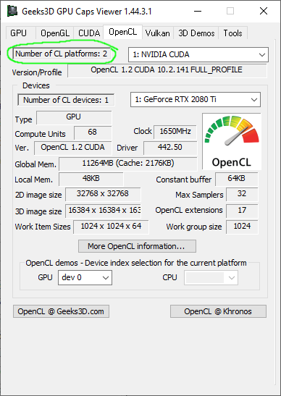This screenshot has width=281, height=396.
Task: Open OpenCL @ Khronos button
Action: (218, 311)
